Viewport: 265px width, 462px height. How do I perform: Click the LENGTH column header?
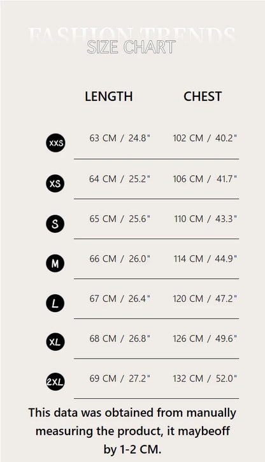[x=109, y=96]
